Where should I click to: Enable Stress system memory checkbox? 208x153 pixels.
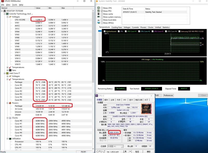click(x=102, y=17)
